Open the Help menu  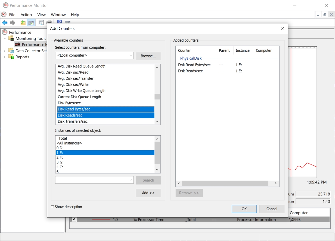point(75,15)
